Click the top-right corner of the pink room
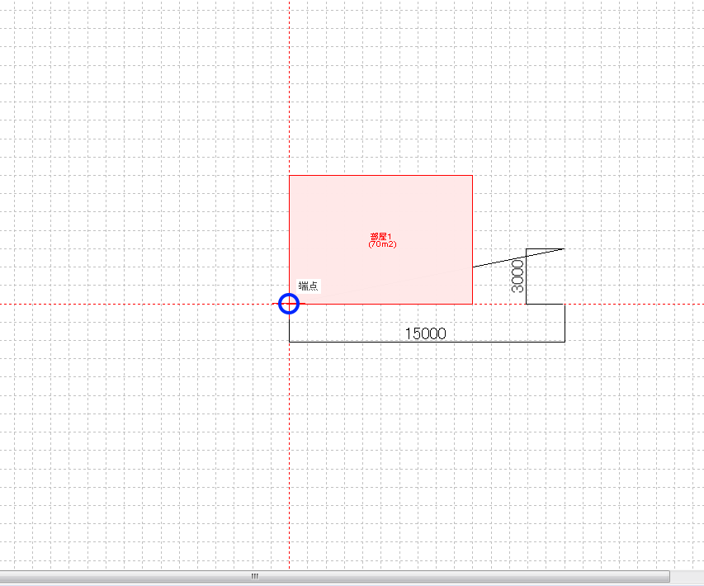Screen dimensions: 704x586 coord(472,176)
